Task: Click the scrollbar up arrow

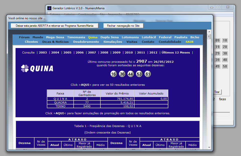Action: (209, 32)
